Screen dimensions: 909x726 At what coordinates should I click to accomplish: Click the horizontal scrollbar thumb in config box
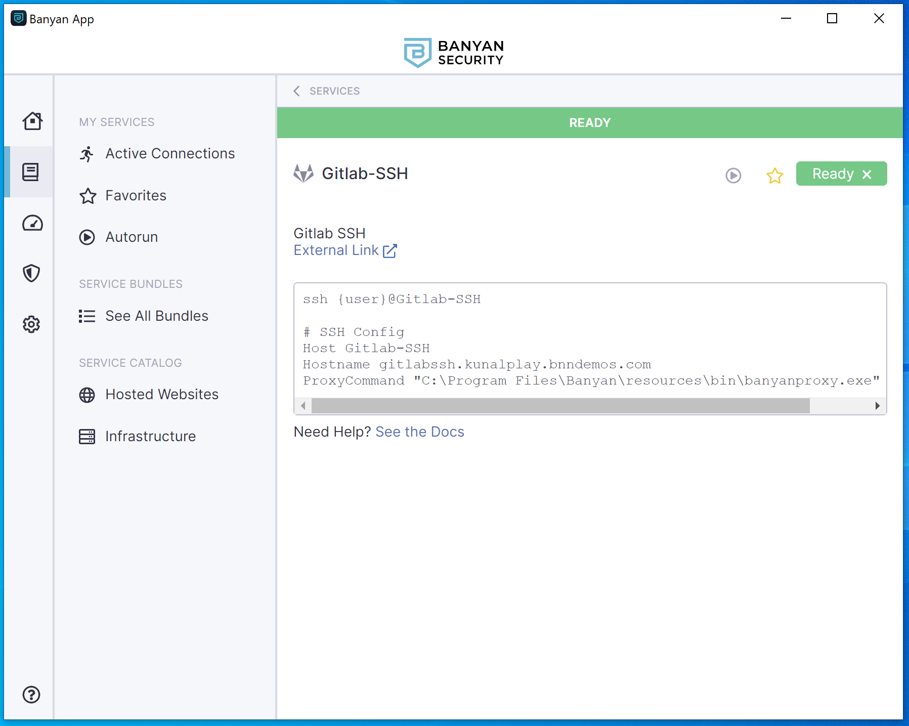pyautogui.click(x=560, y=406)
